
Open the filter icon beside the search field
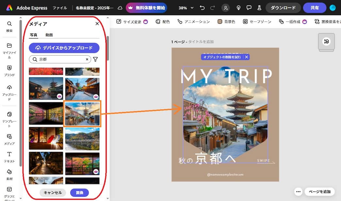(x=95, y=59)
